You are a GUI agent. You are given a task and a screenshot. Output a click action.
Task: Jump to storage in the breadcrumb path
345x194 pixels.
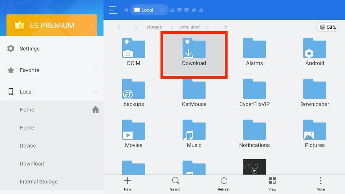pyautogui.click(x=154, y=27)
